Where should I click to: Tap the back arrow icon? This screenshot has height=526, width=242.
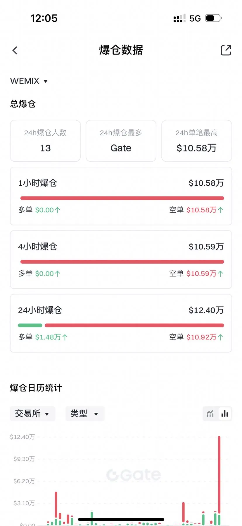[x=15, y=50]
